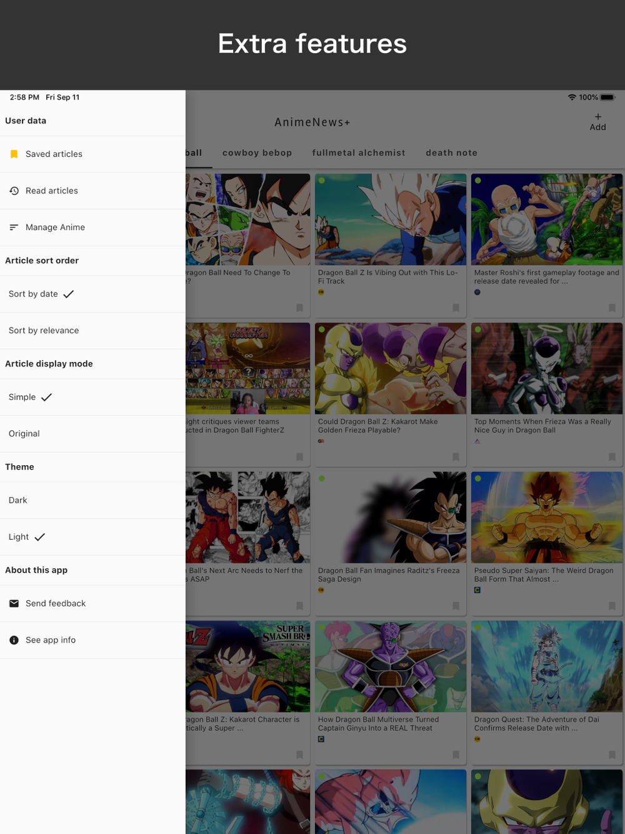This screenshot has height=834, width=625.
Task: Bookmark the Top Moments Frieza article
Action: [x=612, y=457]
